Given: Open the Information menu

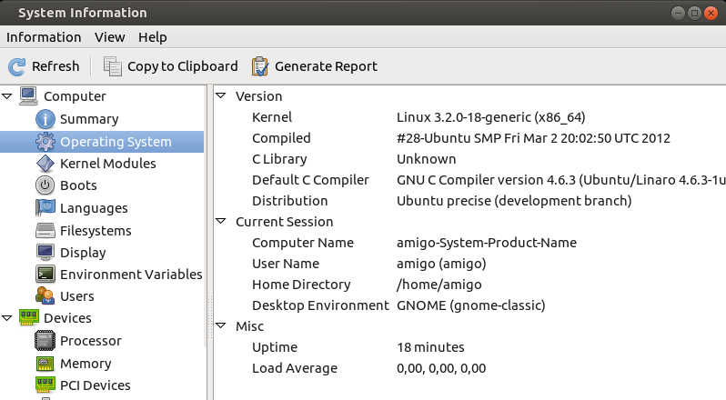Looking at the screenshot, I should click(44, 37).
